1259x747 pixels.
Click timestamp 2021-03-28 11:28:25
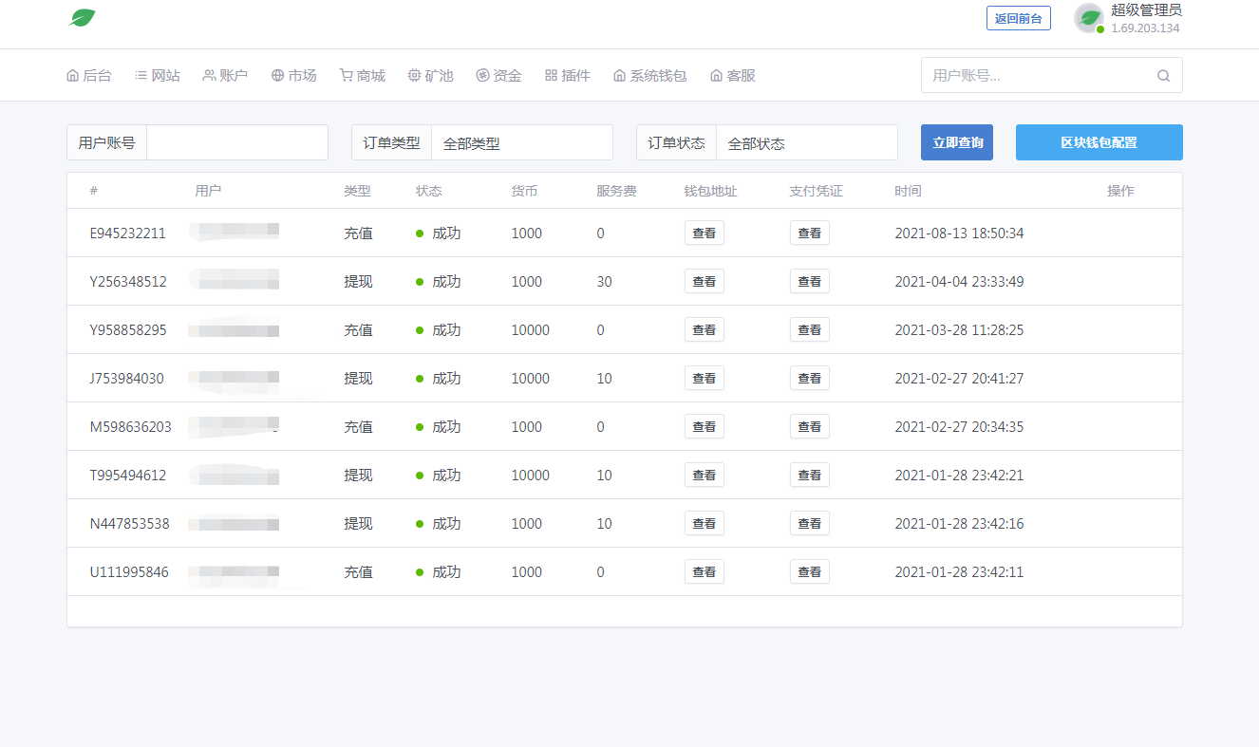point(959,329)
